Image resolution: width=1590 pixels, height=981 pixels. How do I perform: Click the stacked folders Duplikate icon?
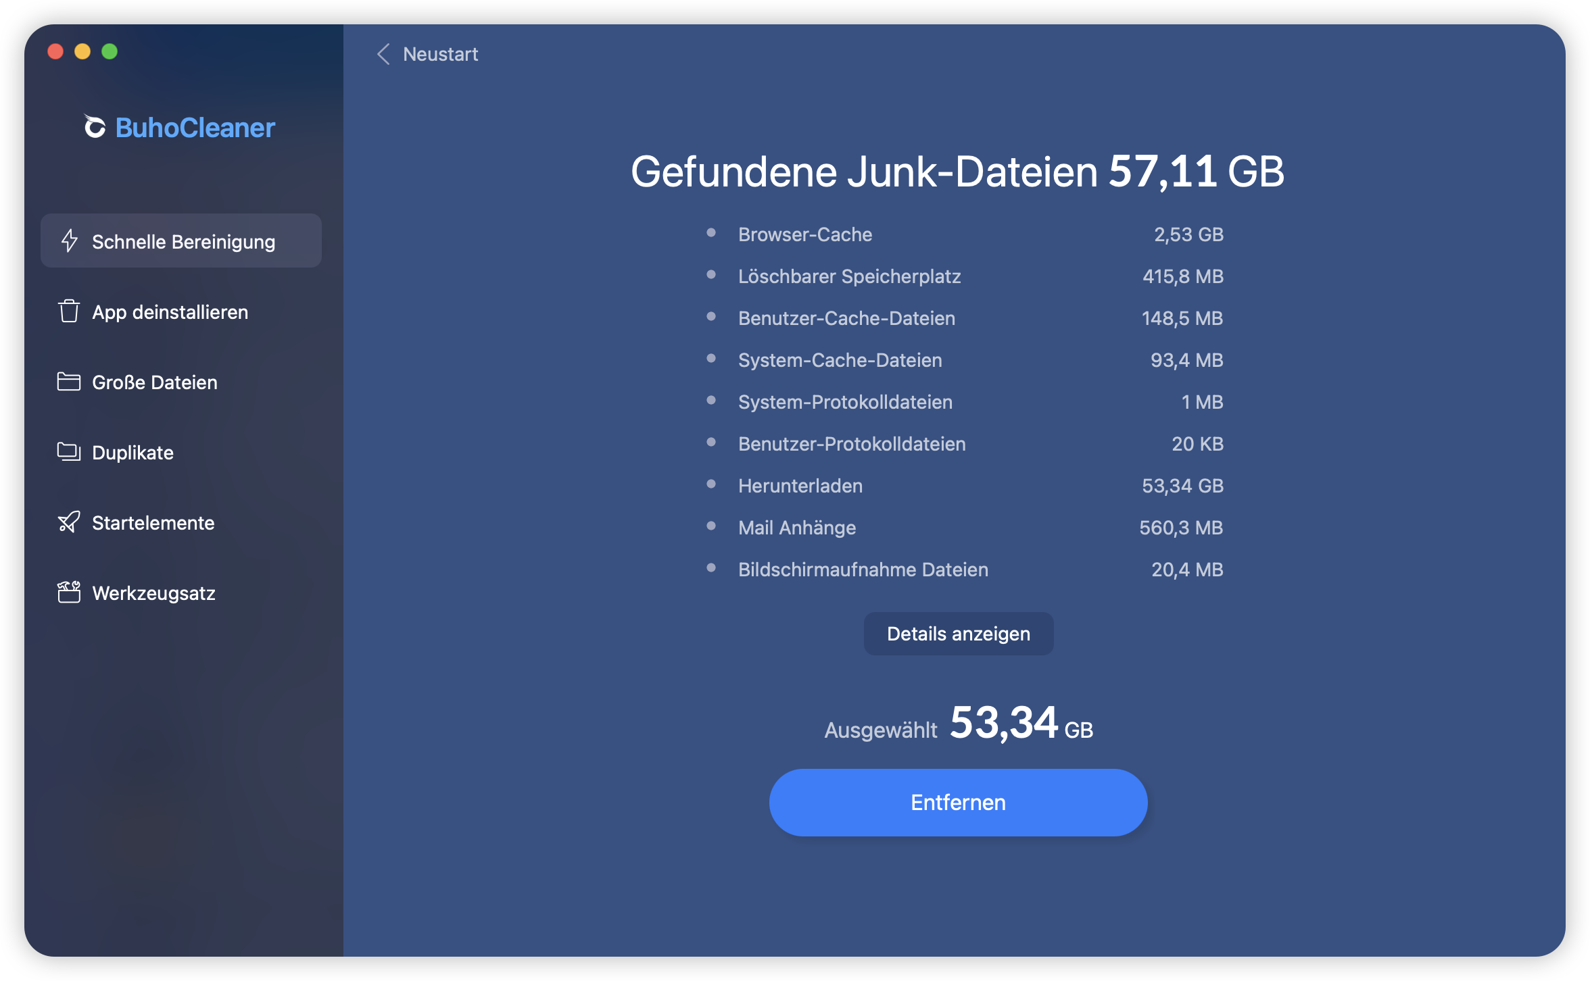(69, 452)
